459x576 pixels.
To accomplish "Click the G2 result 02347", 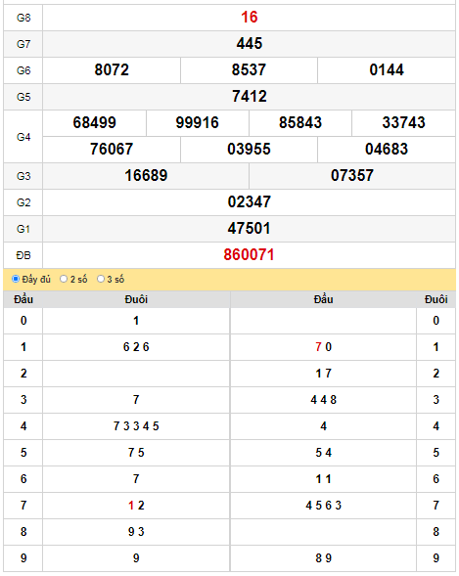I will pyautogui.click(x=250, y=202).
